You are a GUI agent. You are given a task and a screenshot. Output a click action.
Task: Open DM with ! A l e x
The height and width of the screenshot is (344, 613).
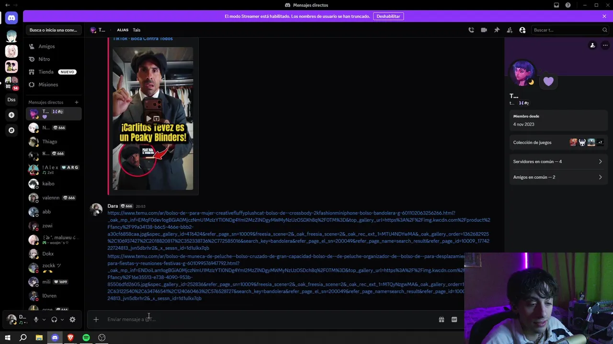(54, 170)
